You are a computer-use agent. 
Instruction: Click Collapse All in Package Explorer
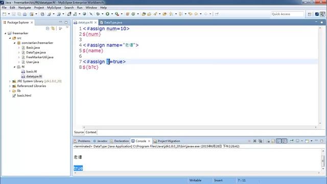tap(48, 29)
